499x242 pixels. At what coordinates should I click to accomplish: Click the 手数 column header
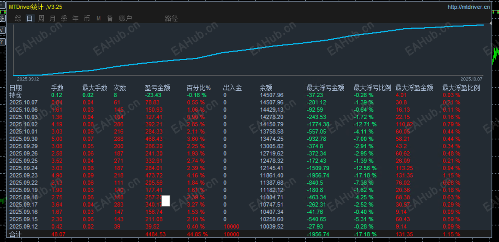tap(57, 88)
